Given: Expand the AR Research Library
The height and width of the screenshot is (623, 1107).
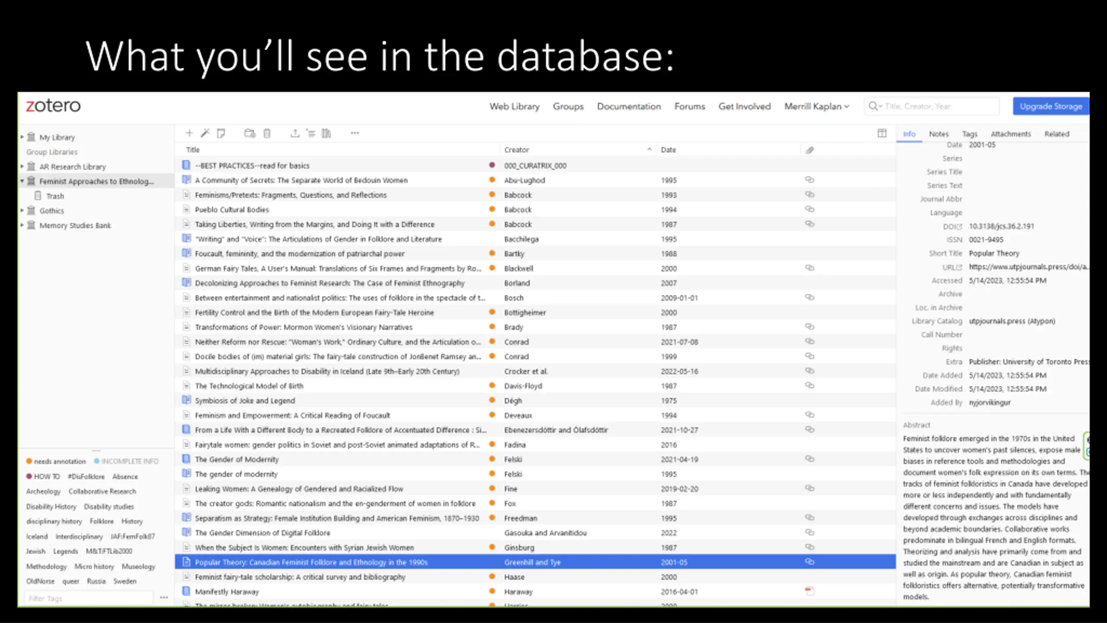Looking at the screenshot, I should pos(22,166).
